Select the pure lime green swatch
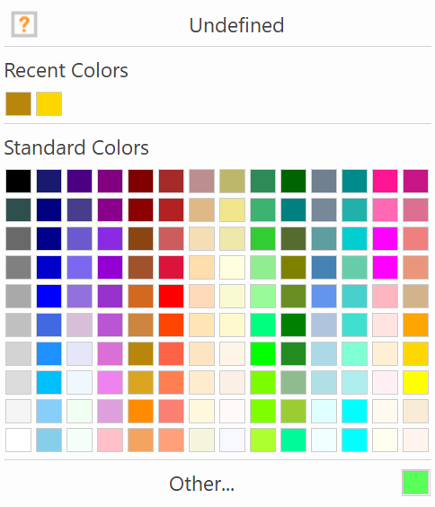Screen dimensions: 435x507 262,353
